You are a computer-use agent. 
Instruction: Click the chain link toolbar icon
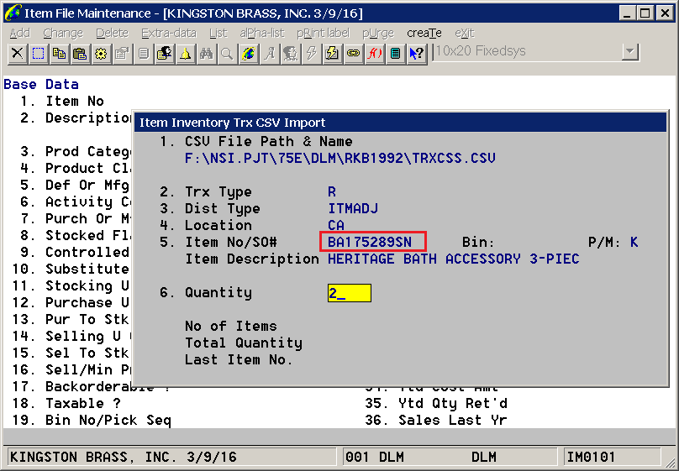[x=353, y=54]
